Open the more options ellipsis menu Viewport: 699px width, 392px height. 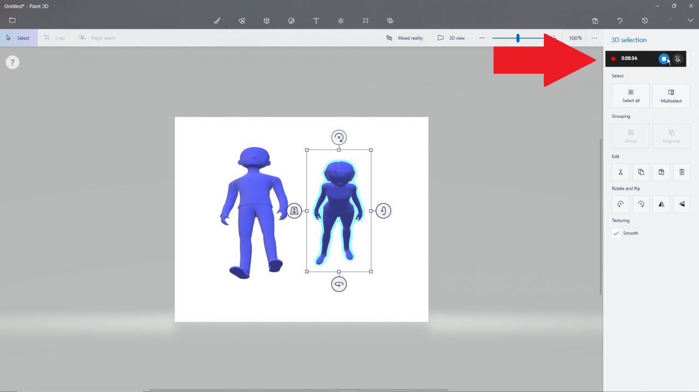click(x=595, y=38)
